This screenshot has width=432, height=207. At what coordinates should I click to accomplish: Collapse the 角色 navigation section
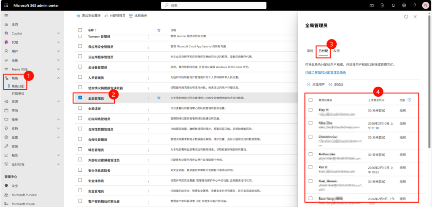tap(58, 78)
